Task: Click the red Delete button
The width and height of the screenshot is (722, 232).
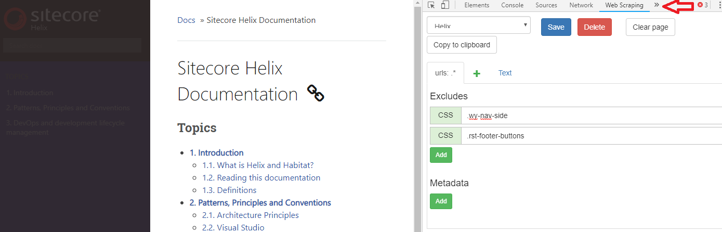Action: click(595, 27)
